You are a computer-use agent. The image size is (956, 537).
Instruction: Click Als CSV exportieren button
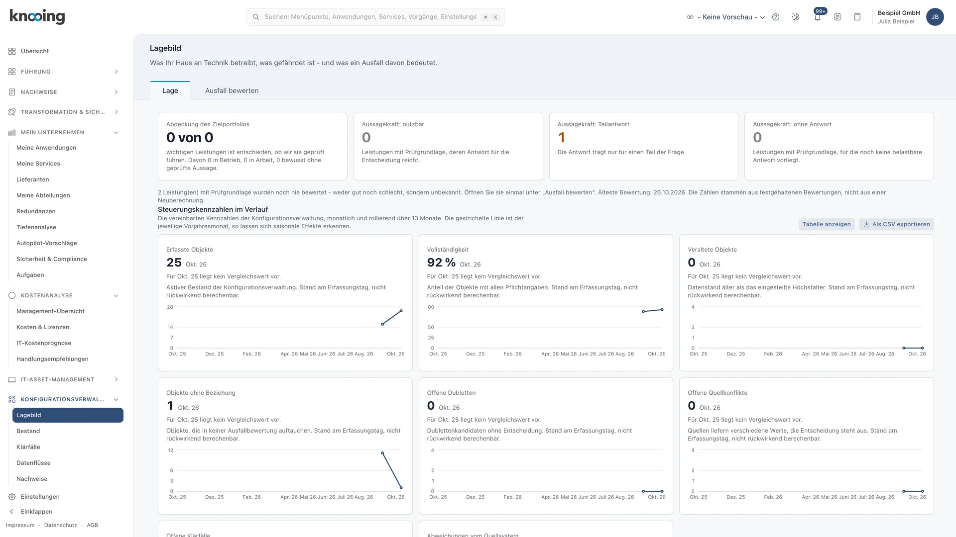pos(896,224)
